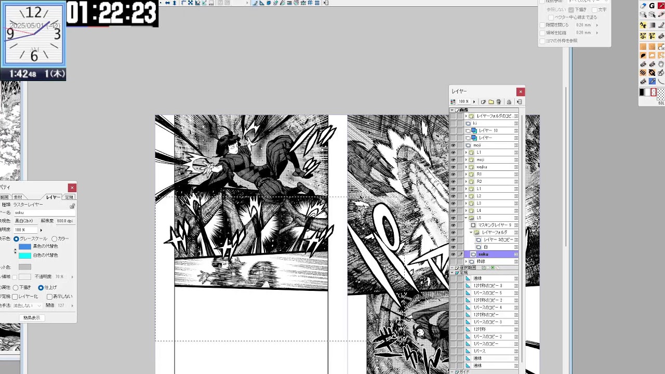
Task: Click the new layer icon in the layer panel
Action: 483,102
